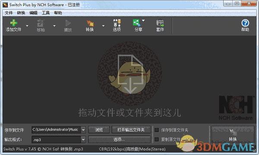This screenshot has width=259, height=155.
Task: Open the Edit (编辑) menu
Action: click(x=33, y=13)
